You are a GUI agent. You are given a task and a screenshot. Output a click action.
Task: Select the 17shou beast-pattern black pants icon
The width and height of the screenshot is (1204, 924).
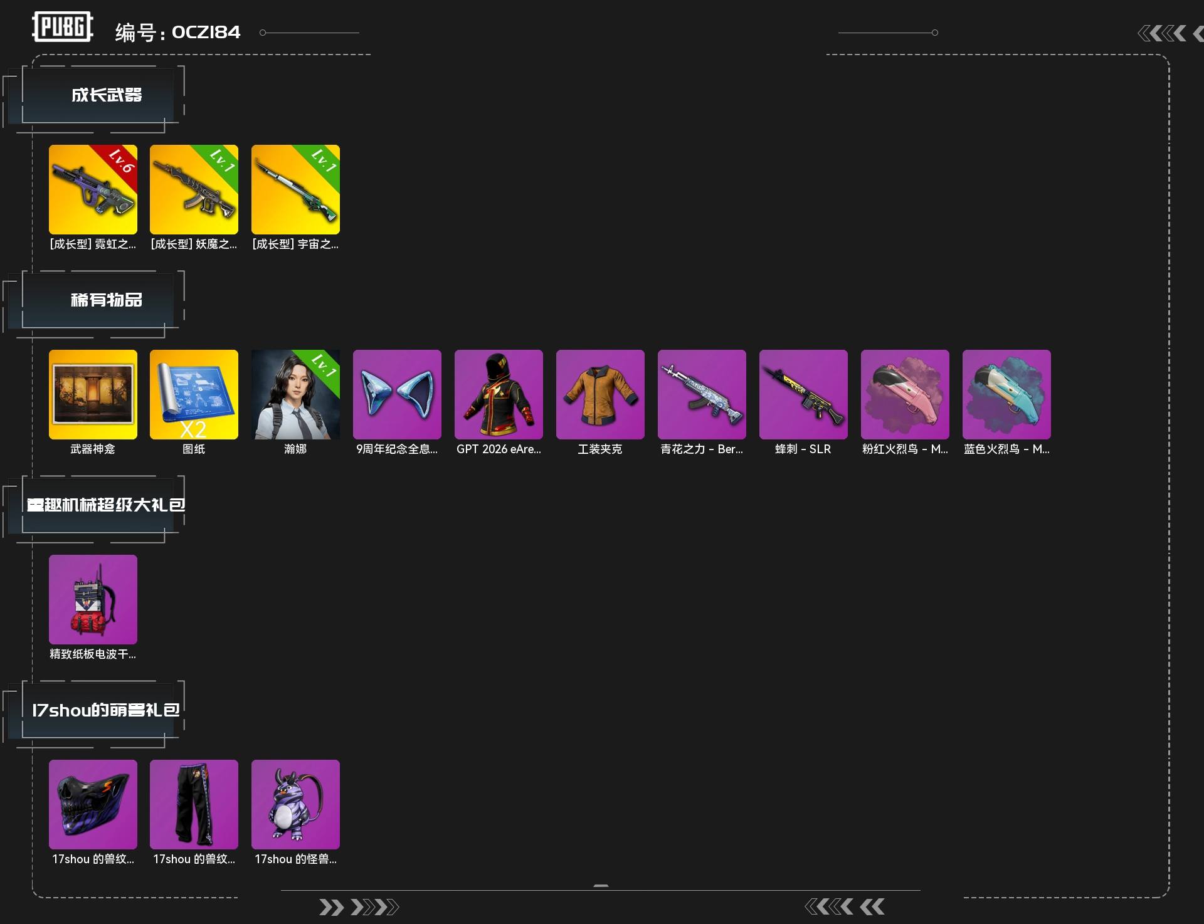coord(194,804)
